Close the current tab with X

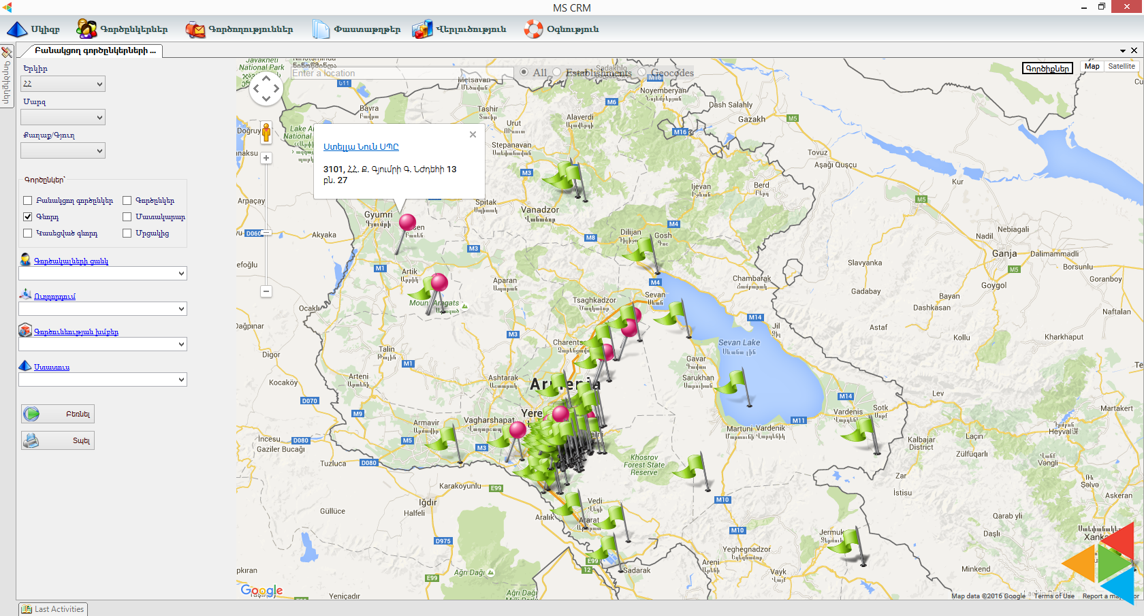click(x=1134, y=50)
